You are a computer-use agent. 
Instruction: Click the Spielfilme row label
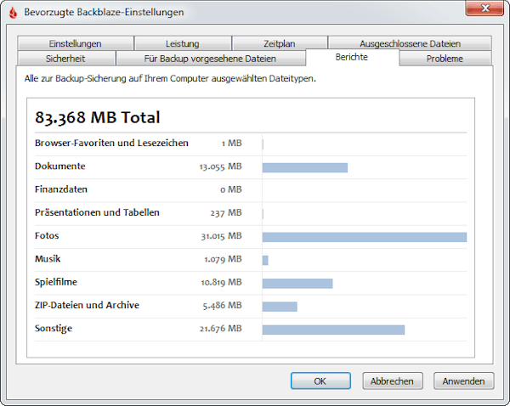(x=56, y=282)
